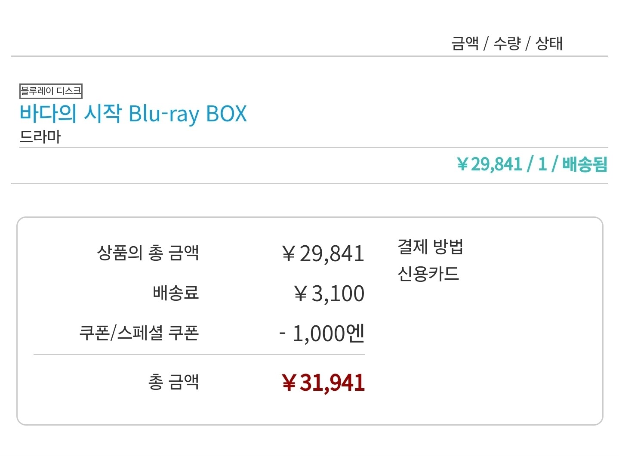
Task: Click the ¥3,100 shipping fee amount
Action: [x=329, y=293]
